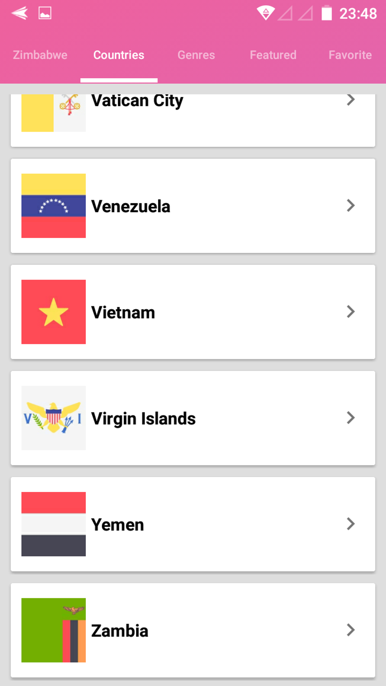Expand the Virgin Islands chevron arrow
Image resolution: width=386 pixels, height=686 pixels.
(351, 418)
